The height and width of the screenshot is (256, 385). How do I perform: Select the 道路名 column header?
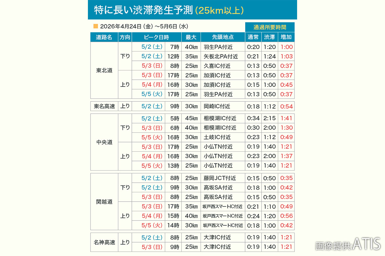(104, 37)
